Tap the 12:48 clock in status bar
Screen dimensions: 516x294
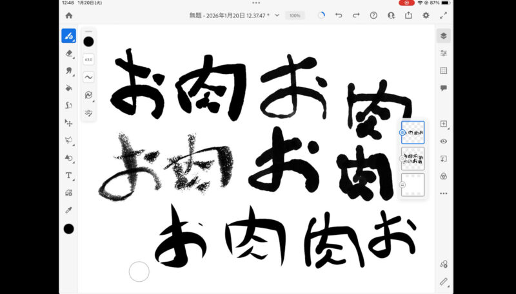pyautogui.click(x=68, y=3)
